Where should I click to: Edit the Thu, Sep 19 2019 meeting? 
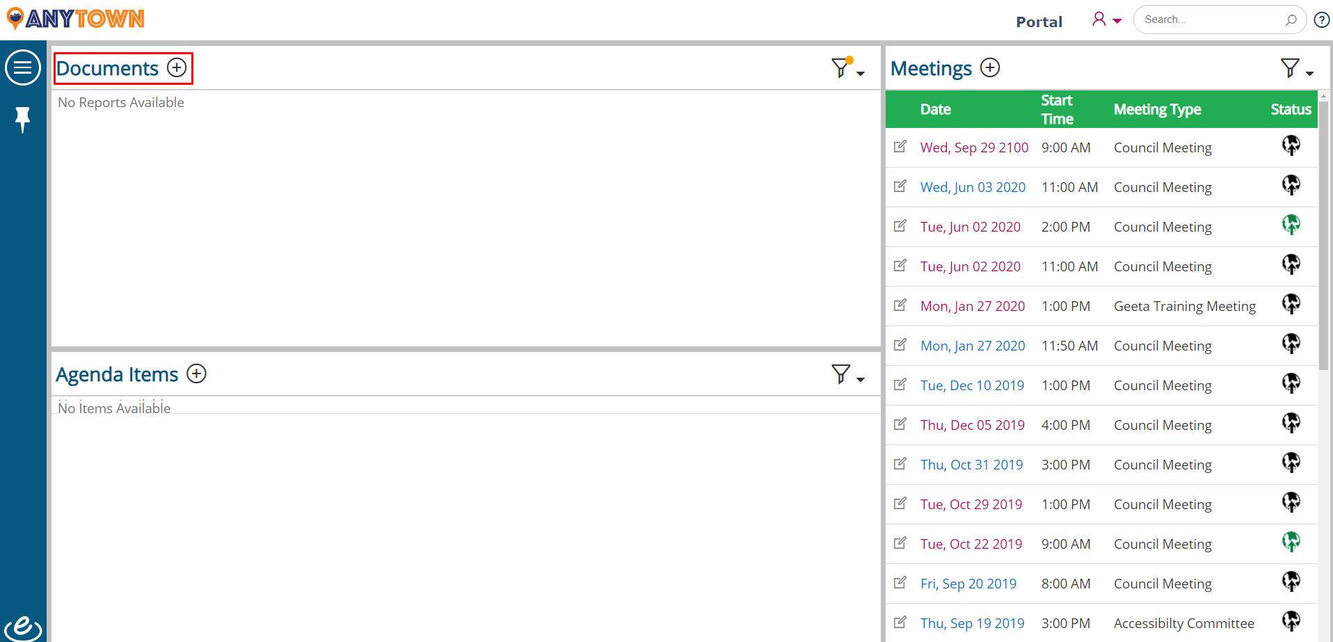[900, 623]
